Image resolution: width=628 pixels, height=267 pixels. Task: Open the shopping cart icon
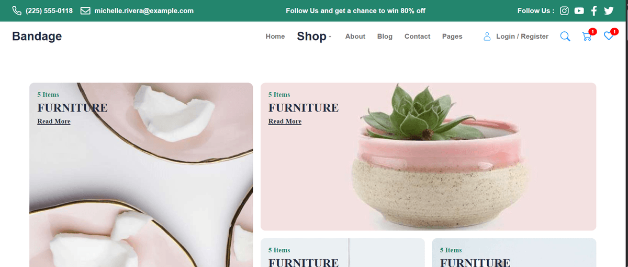point(587,36)
